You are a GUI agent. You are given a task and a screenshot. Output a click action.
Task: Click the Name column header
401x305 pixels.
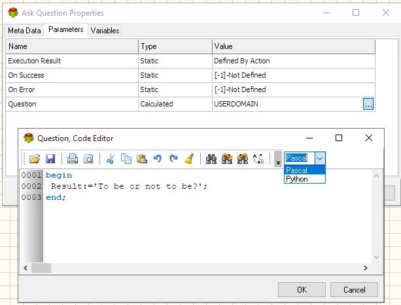coord(72,46)
